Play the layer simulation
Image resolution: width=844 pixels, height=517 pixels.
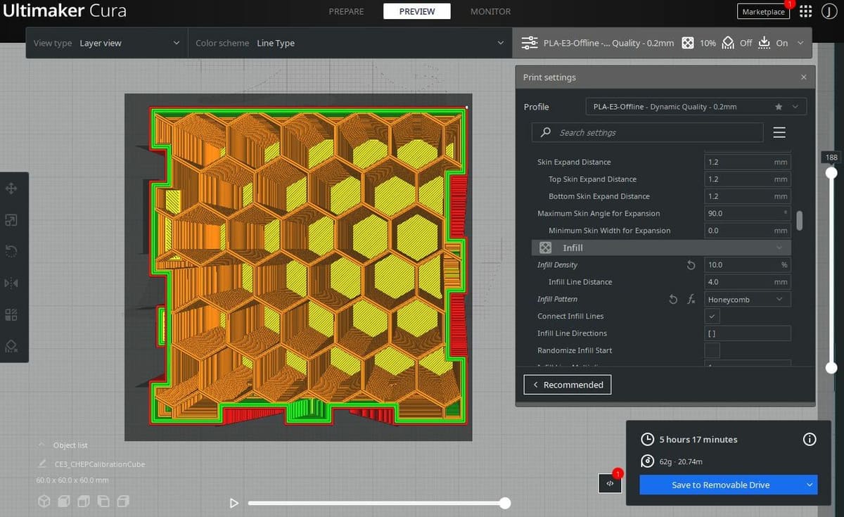234,503
